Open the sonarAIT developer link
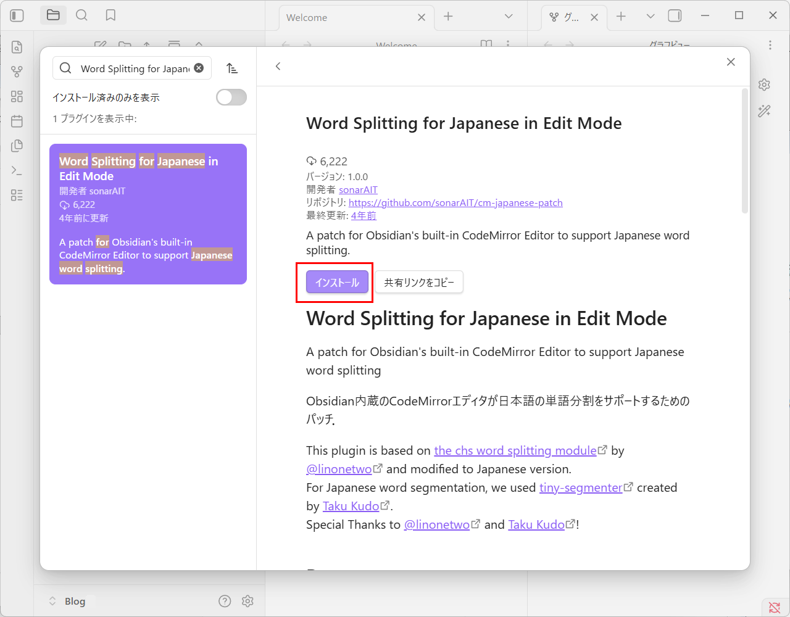 coord(358,190)
